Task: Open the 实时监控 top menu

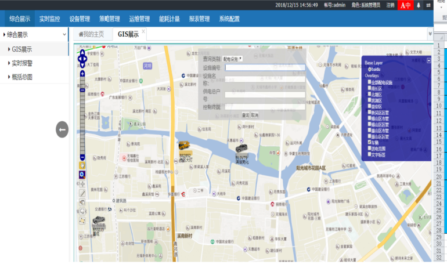Action: 49,19
